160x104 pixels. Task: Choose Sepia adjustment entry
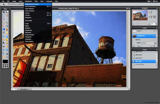tap(38, 26)
